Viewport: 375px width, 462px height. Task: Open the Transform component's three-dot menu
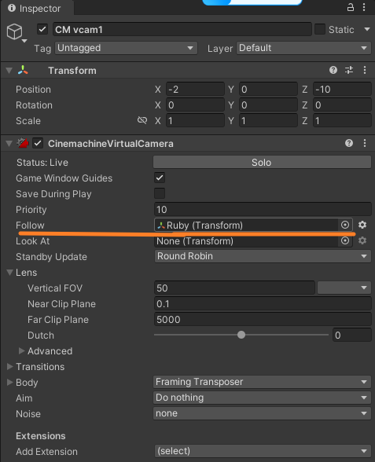pyautogui.click(x=365, y=70)
